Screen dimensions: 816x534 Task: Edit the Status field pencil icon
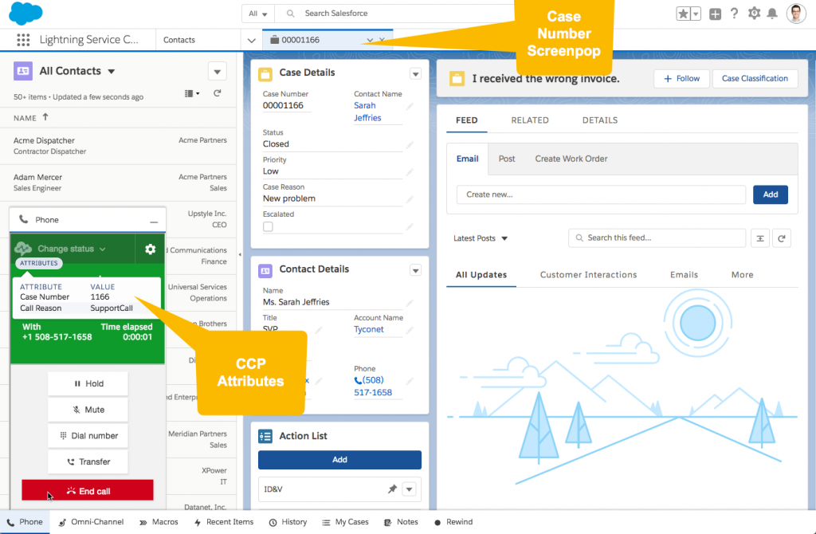tap(410, 145)
